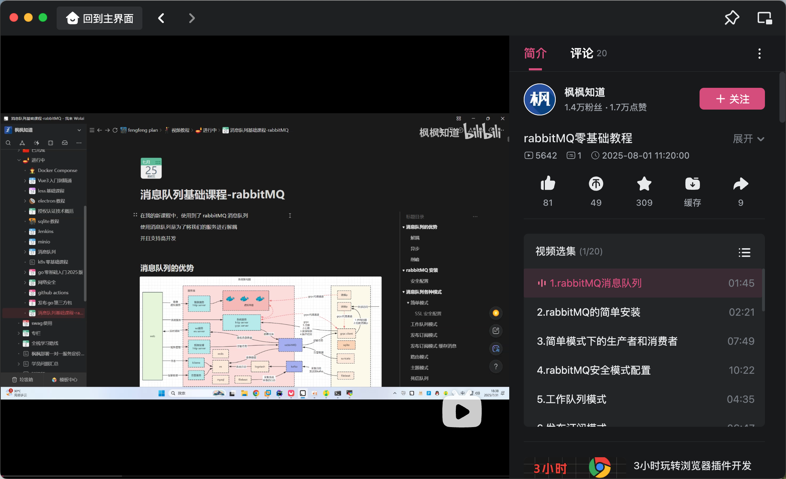
Task: Play episode 2.rabbitMQ的简单安装
Action: (x=643, y=312)
